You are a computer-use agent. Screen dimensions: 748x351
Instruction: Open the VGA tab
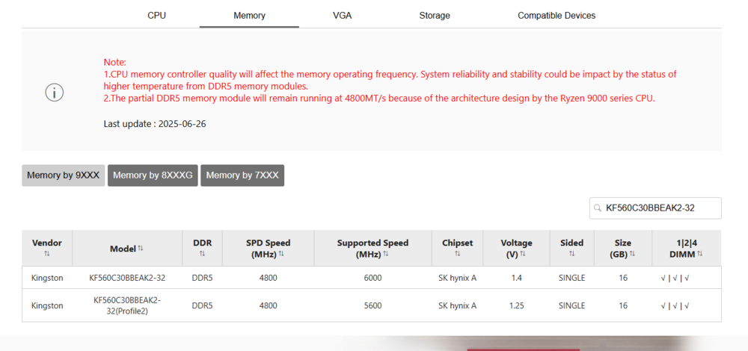pyautogui.click(x=344, y=15)
